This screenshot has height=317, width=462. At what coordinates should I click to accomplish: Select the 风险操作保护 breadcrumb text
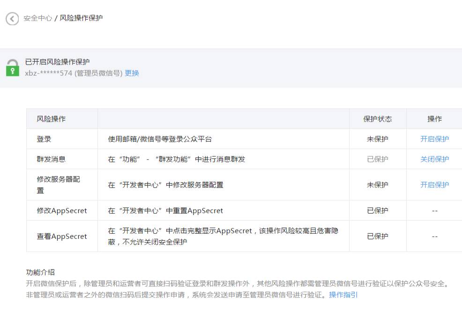[81, 18]
